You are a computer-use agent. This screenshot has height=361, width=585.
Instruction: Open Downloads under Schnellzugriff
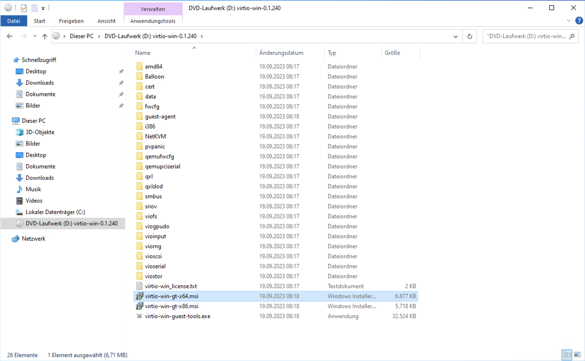(39, 83)
